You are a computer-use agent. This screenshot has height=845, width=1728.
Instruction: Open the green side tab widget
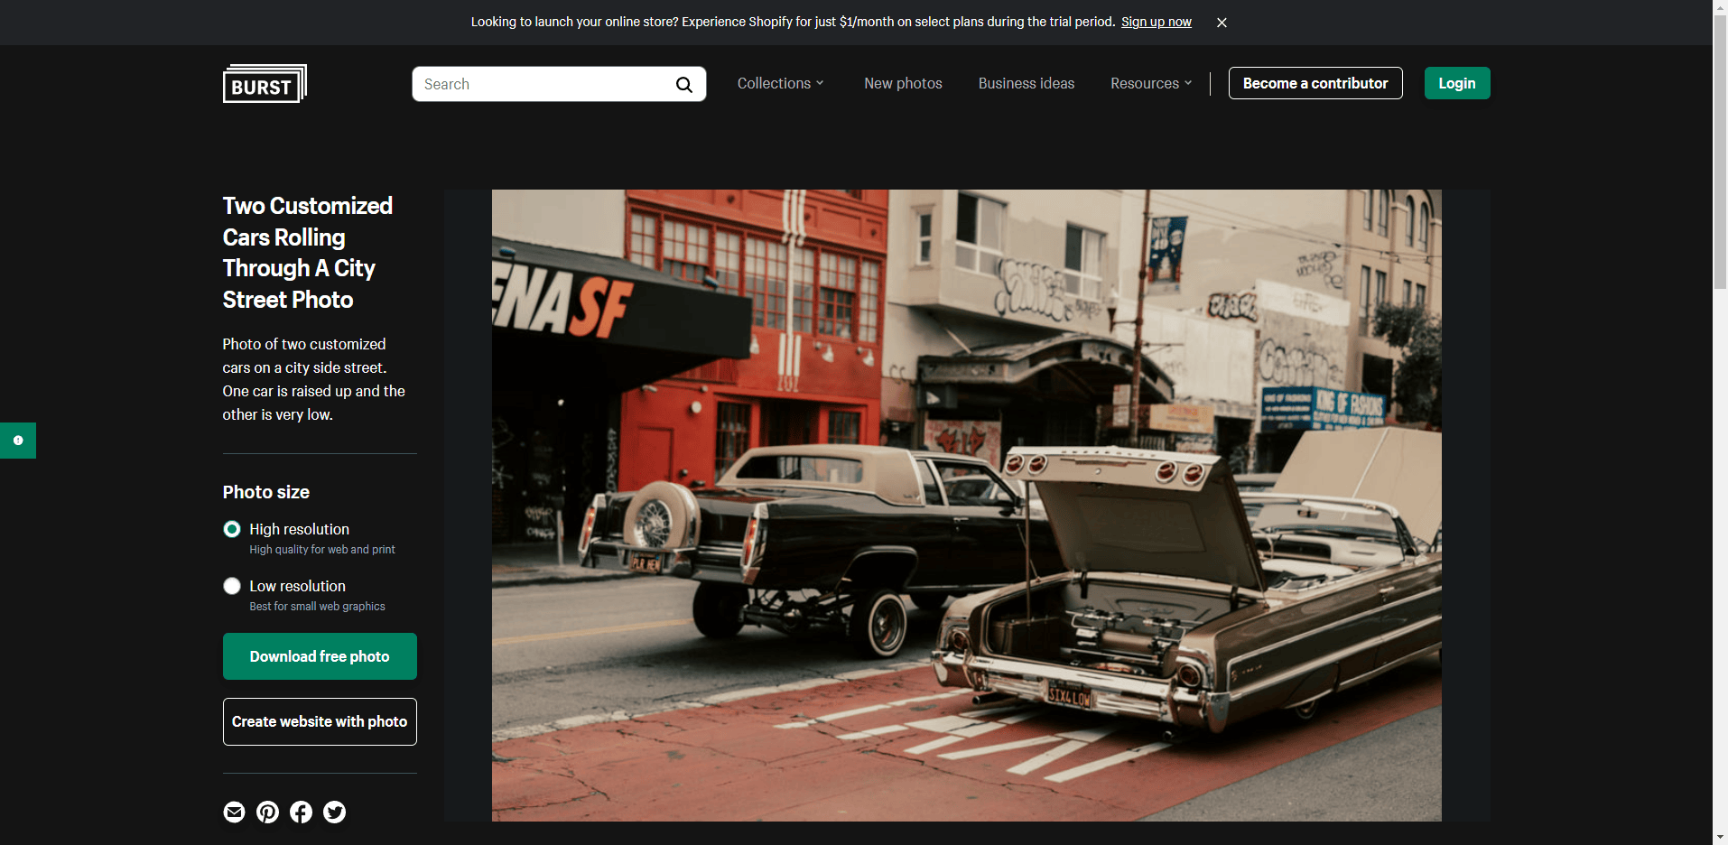18,441
